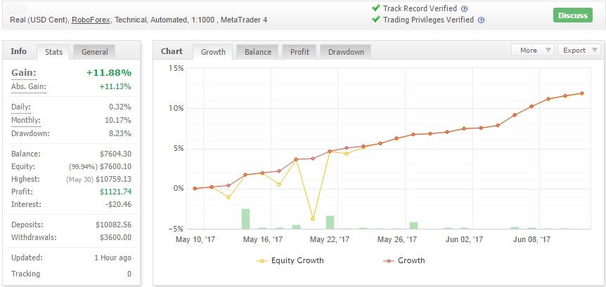This screenshot has width=606, height=287.
Task: Show the Profit chart tab
Action: click(299, 52)
